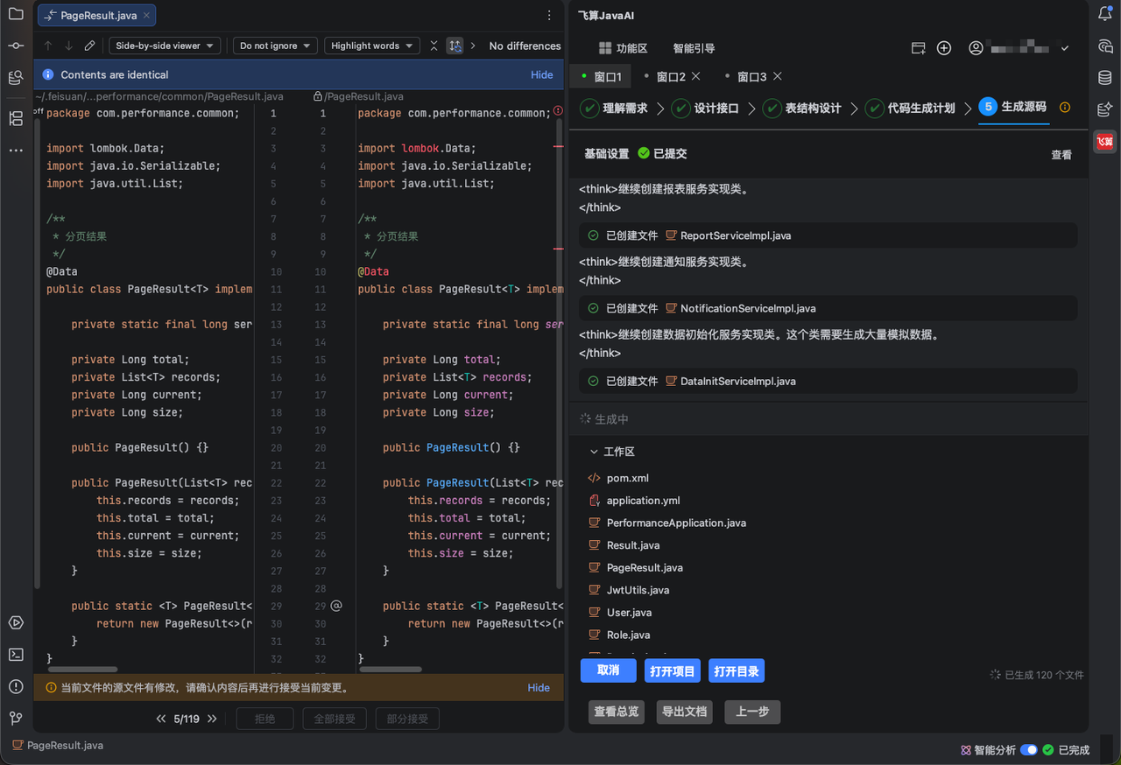Close the 窗口3 tab
This screenshot has height=765, width=1121.
(778, 76)
